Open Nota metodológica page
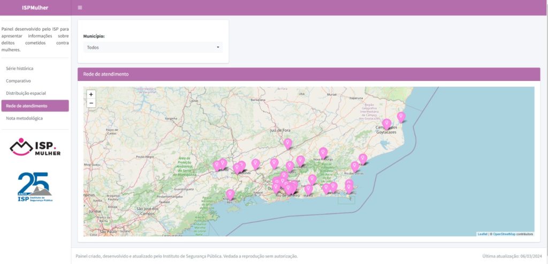 [24, 118]
